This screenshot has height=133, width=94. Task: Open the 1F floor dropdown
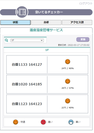tap(27, 40)
